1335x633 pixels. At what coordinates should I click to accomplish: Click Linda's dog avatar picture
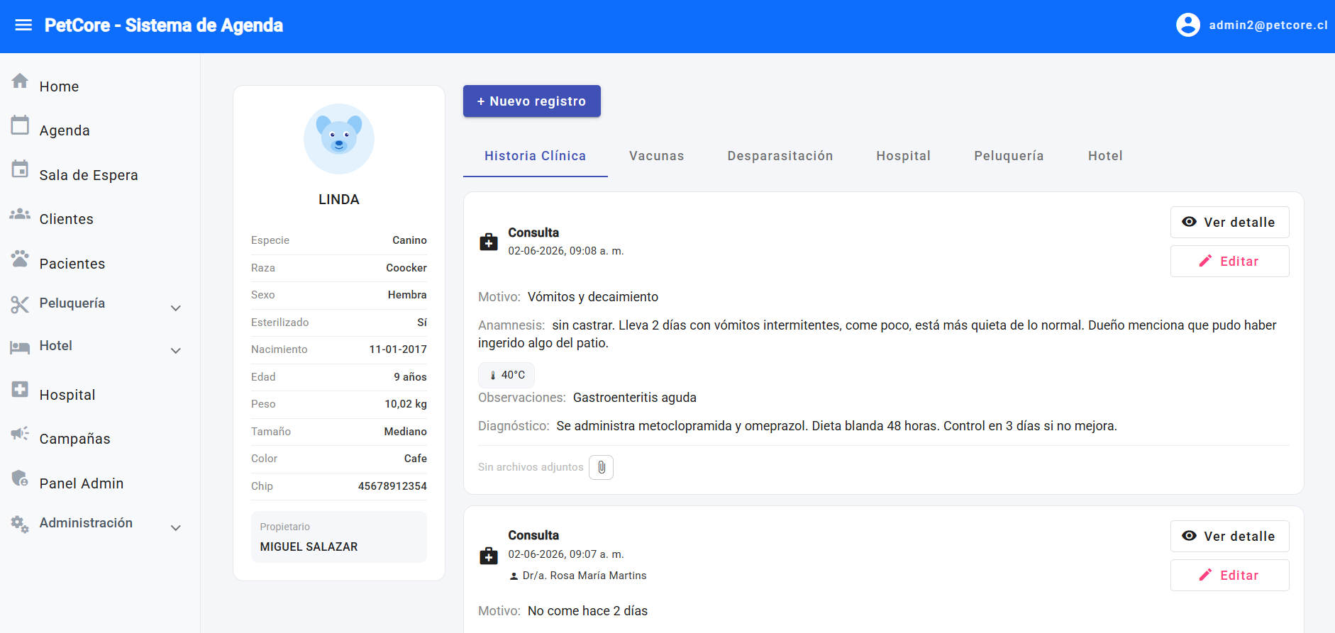(x=339, y=139)
